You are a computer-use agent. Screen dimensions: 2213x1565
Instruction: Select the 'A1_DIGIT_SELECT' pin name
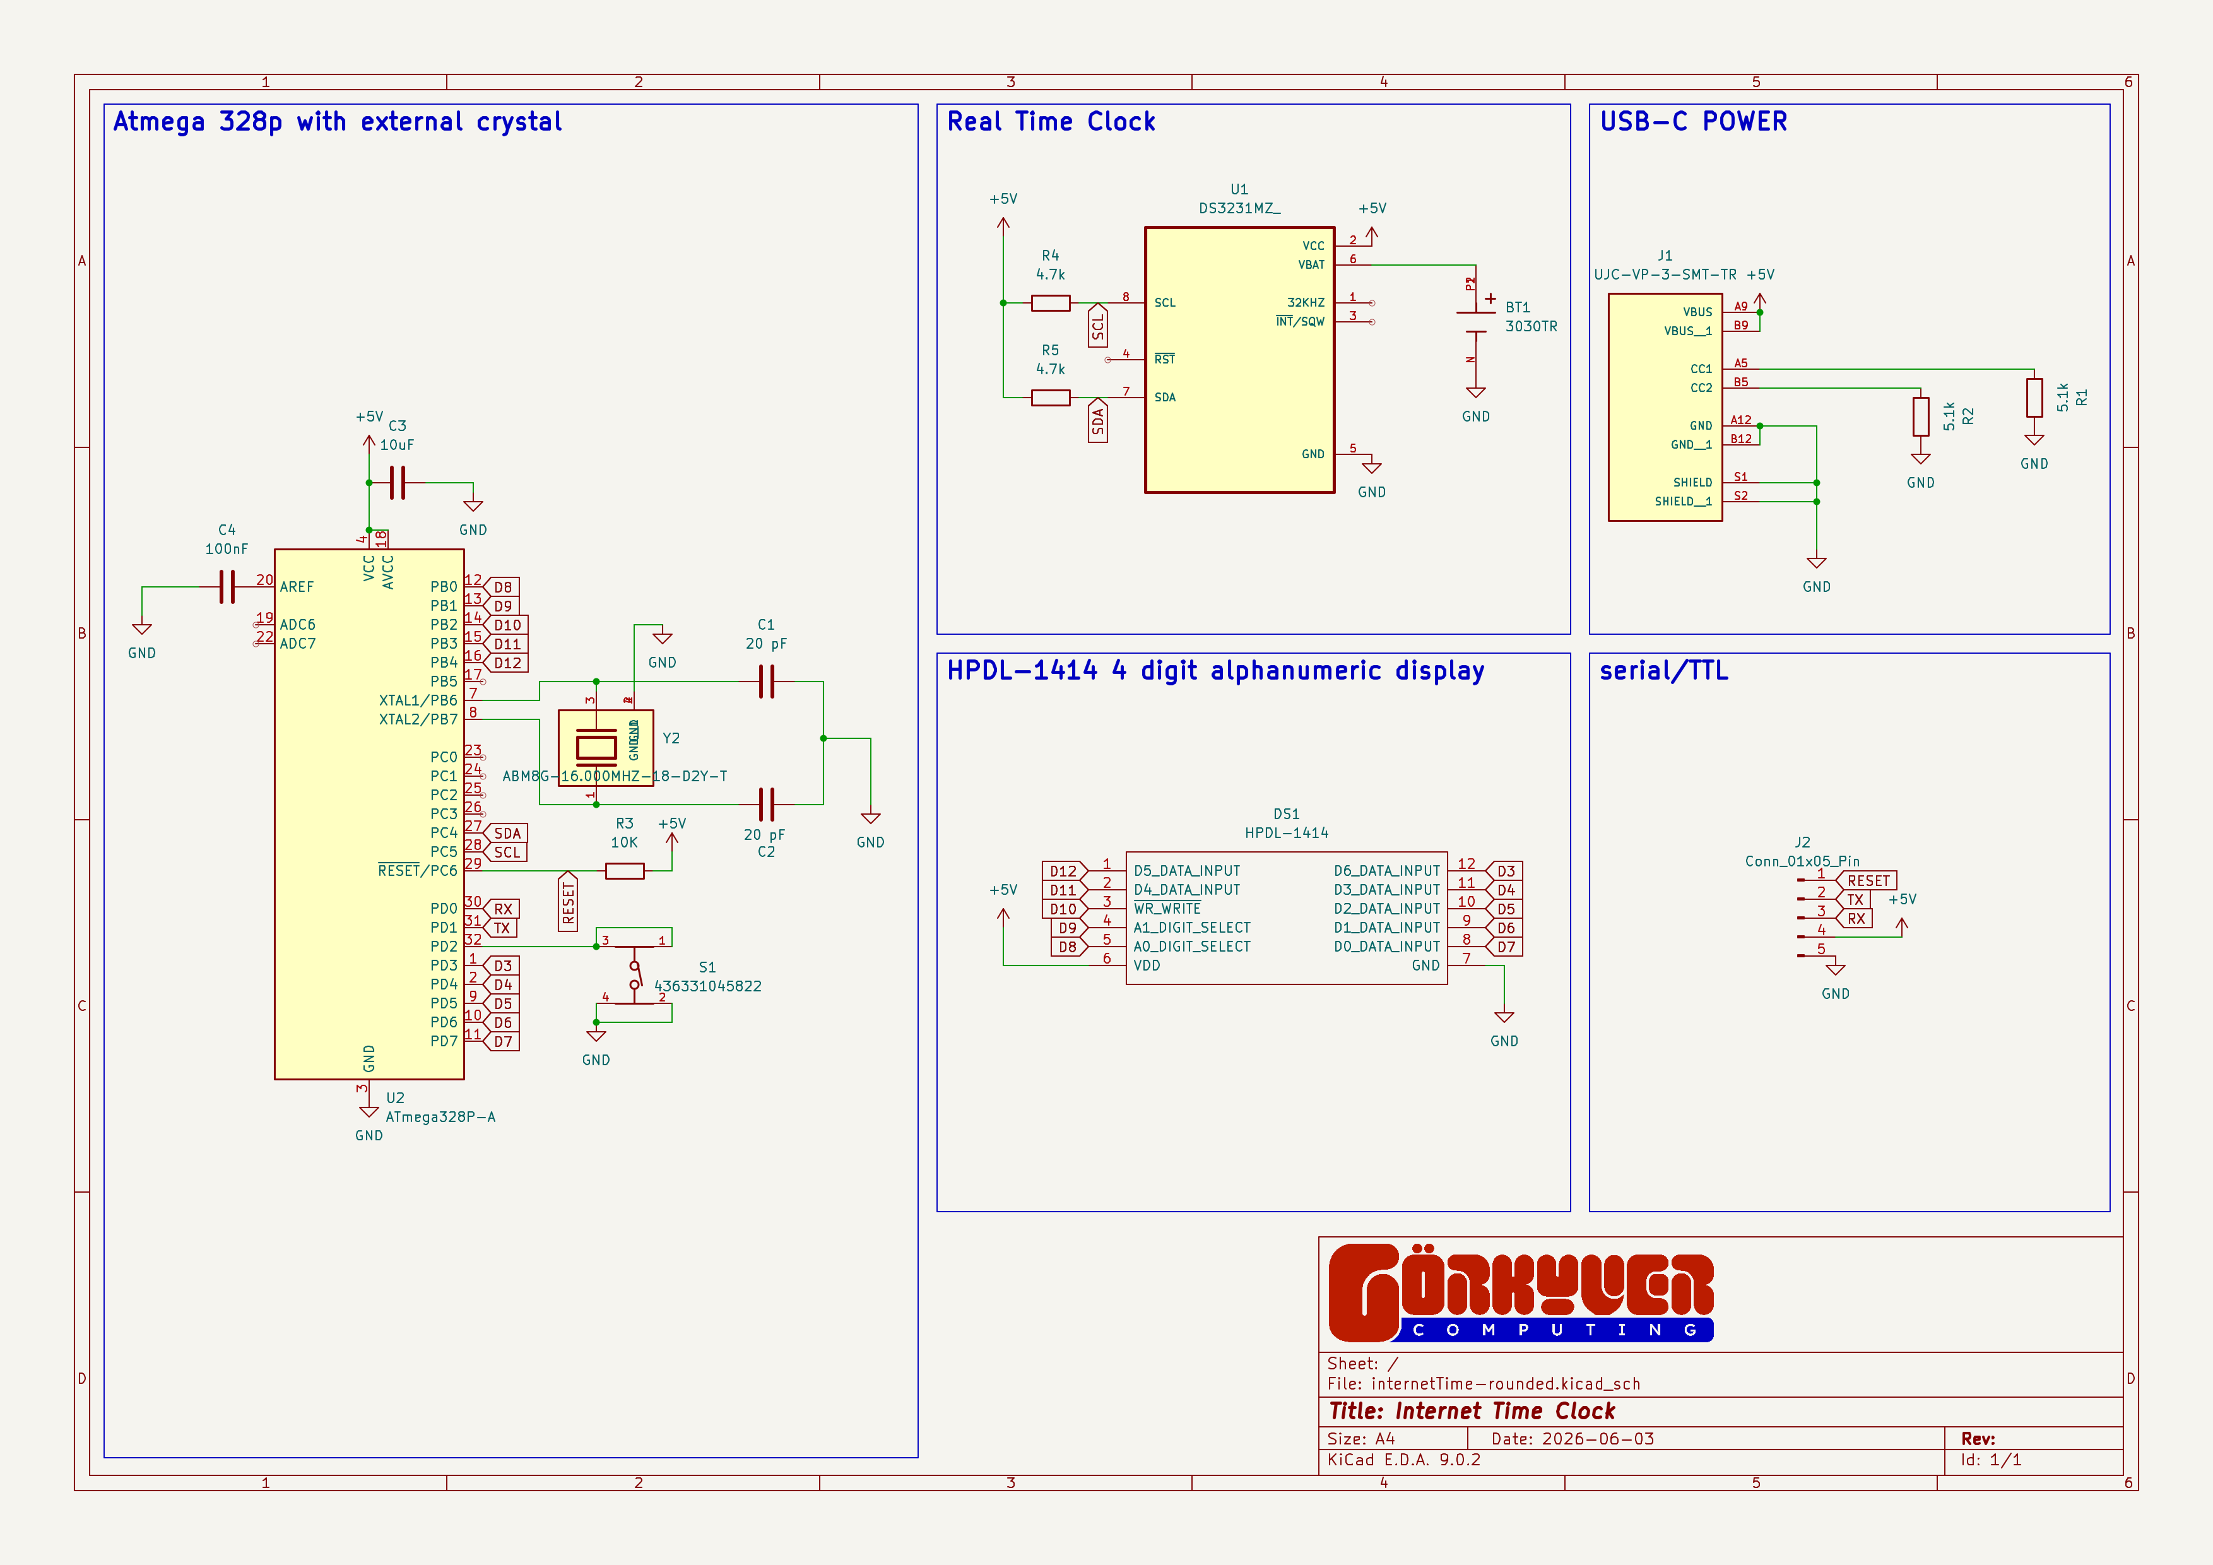(x=1192, y=928)
